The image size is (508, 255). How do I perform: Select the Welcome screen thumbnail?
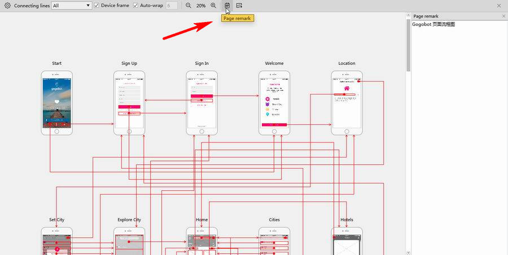(x=274, y=103)
